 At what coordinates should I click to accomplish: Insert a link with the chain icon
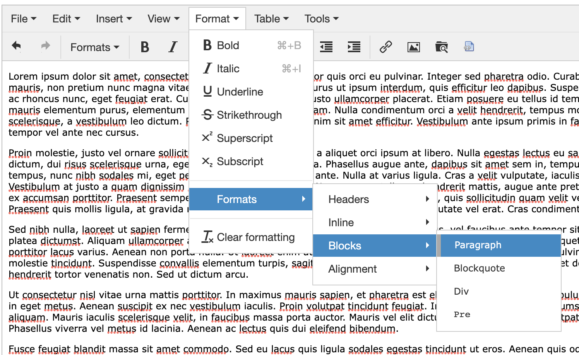click(385, 47)
